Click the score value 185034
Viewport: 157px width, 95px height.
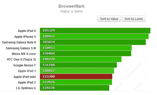[x=49, y=42]
